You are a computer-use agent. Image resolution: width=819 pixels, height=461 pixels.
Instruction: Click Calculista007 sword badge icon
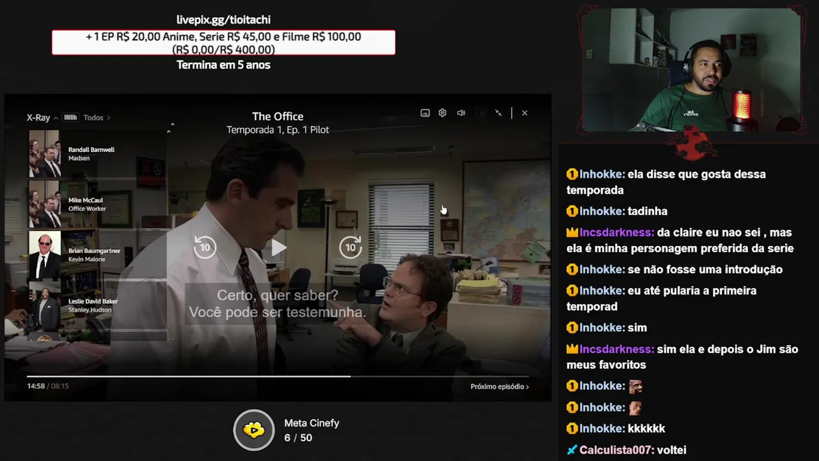point(572,450)
